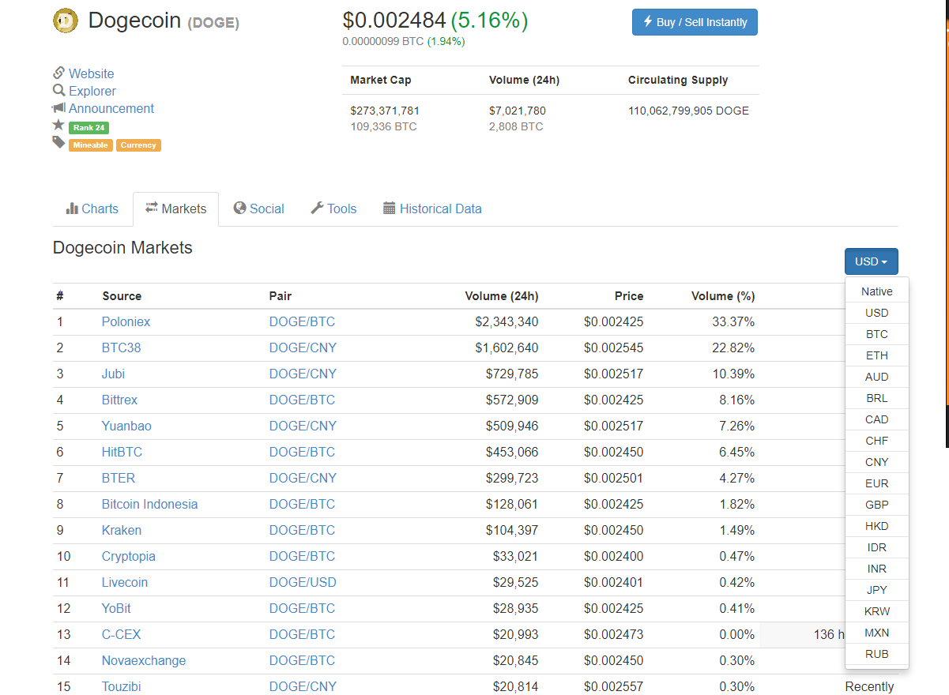Open BTC38 exchange link
The height and width of the screenshot is (695, 949).
121,347
